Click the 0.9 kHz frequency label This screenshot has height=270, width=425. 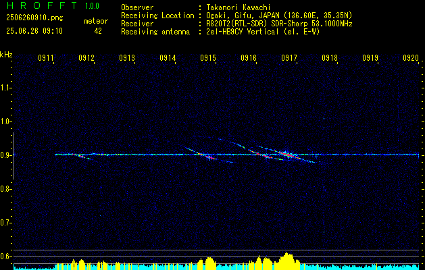pos(5,155)
